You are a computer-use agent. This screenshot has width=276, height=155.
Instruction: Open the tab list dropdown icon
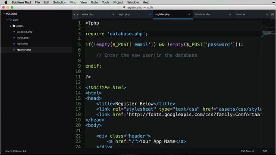[x=273, y=14]
